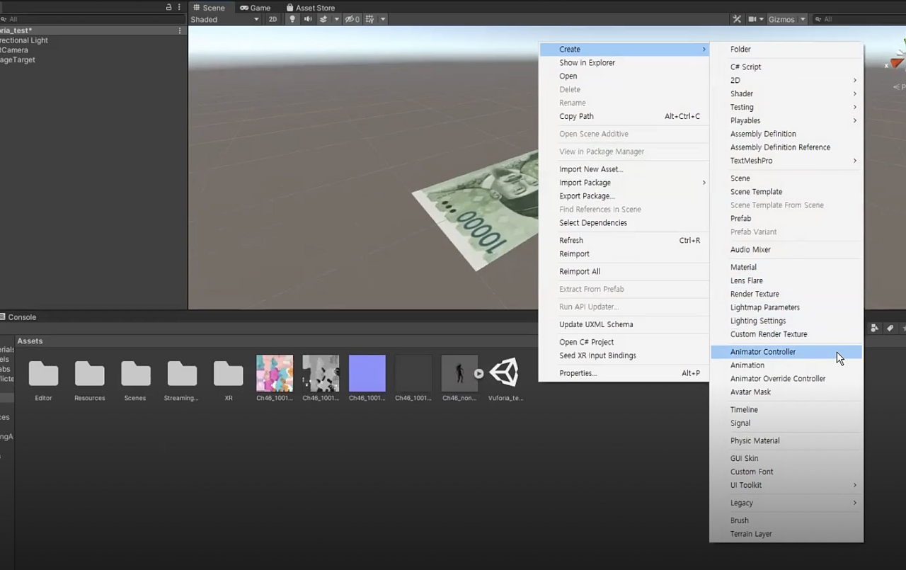Screen dimensions: 906x570
Task: Toggle scene effects layers icon
Action: 323,19
